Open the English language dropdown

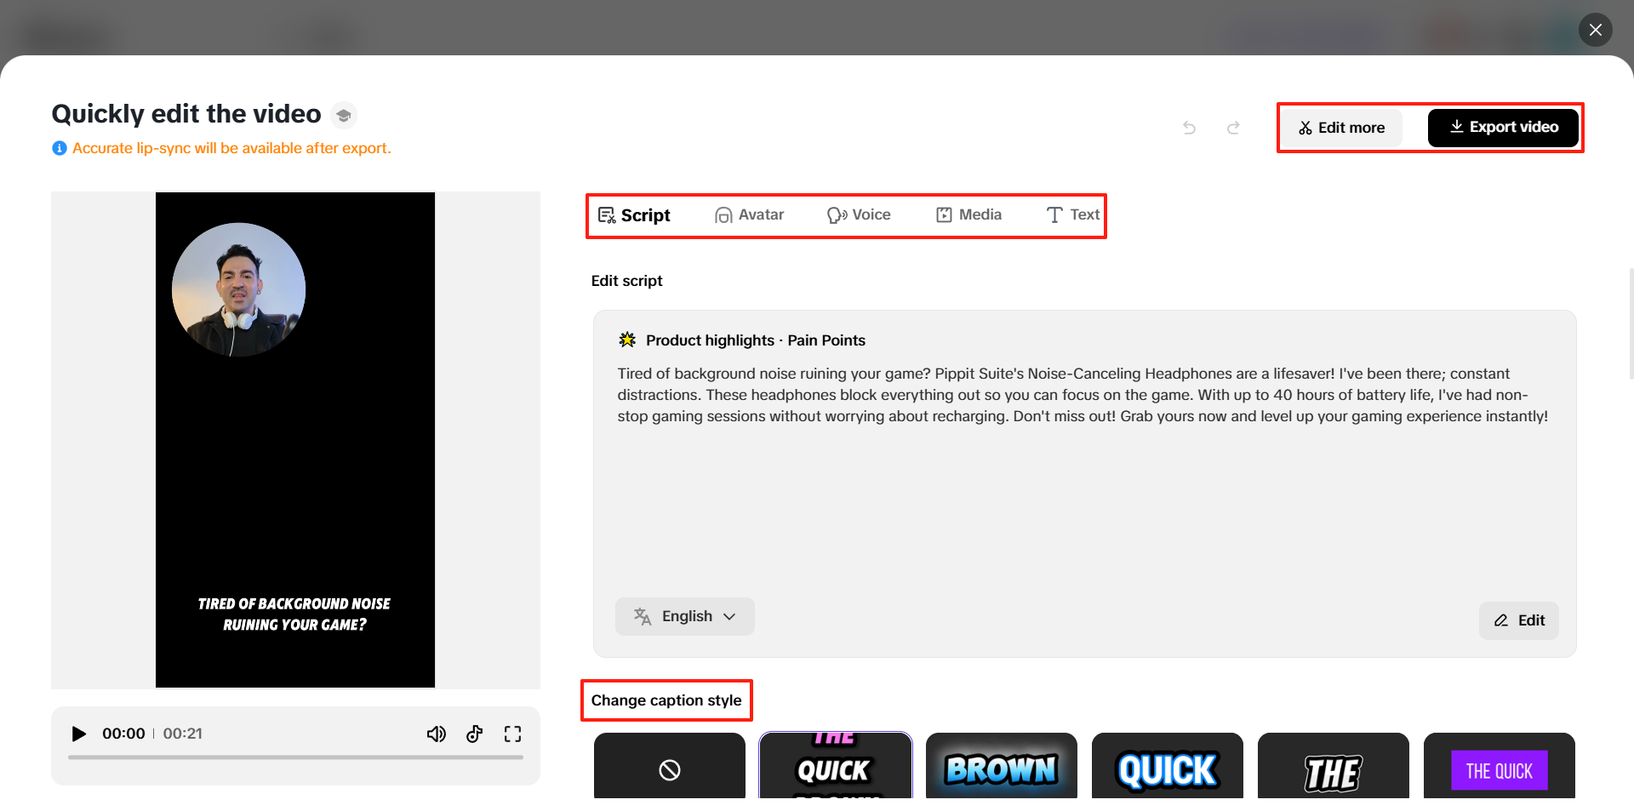coord(684,615)
